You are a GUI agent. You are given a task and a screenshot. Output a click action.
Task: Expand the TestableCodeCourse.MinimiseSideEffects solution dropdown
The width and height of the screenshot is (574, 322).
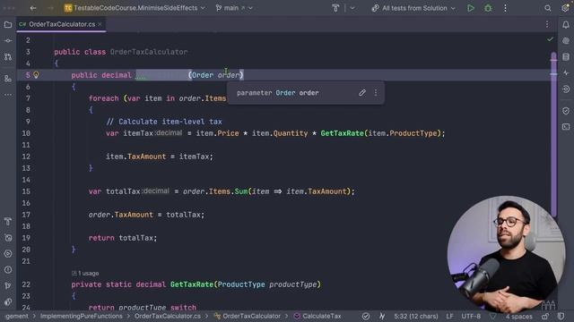135,8
